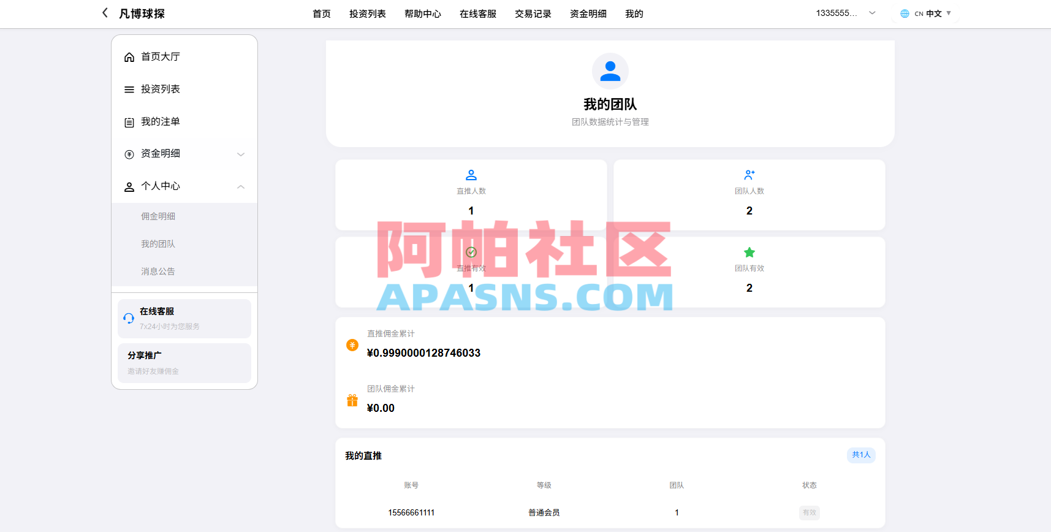Click the 普通会员 level cell
The height and width of the screenshot is (532, 1051).
click(x=544, y=513)
